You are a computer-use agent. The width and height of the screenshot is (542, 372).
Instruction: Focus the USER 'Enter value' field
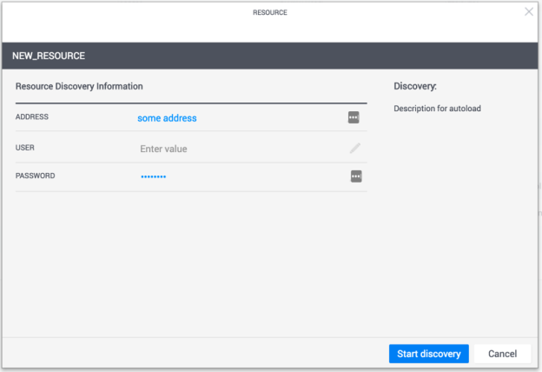tap(163, 149)
